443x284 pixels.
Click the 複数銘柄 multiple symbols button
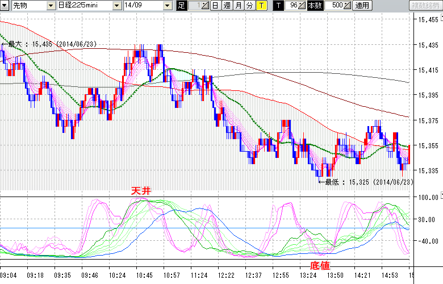point(425,6)
